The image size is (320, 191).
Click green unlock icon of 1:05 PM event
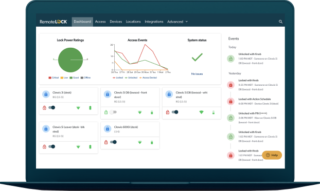point(230,137)
